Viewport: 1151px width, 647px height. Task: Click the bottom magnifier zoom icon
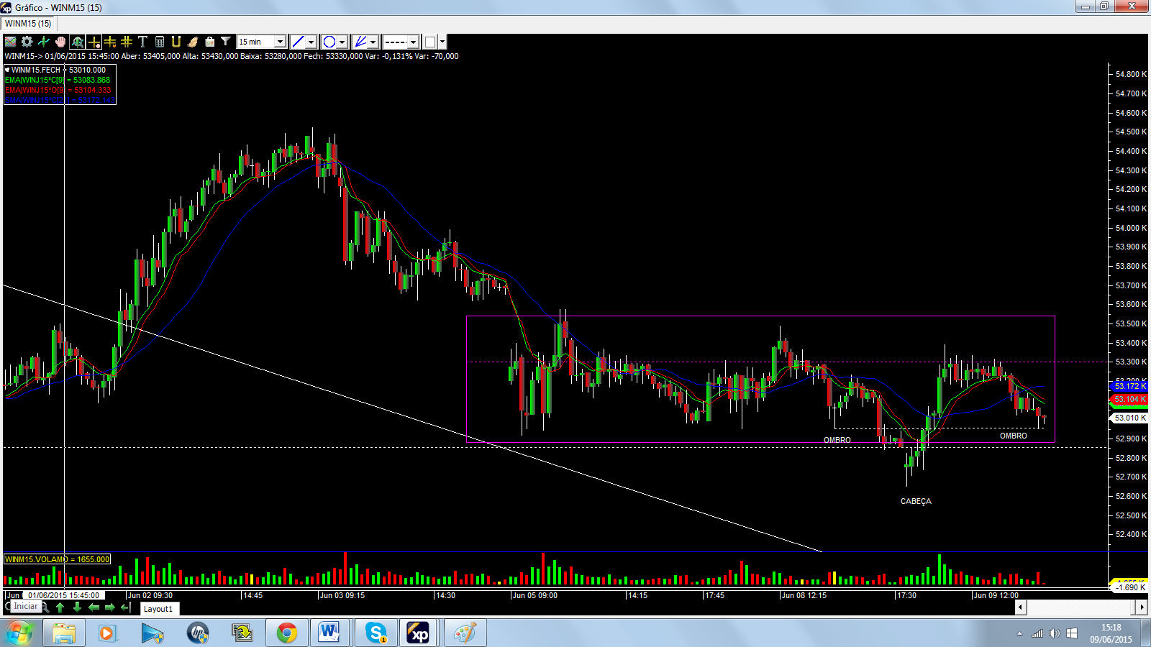[45, 607]
